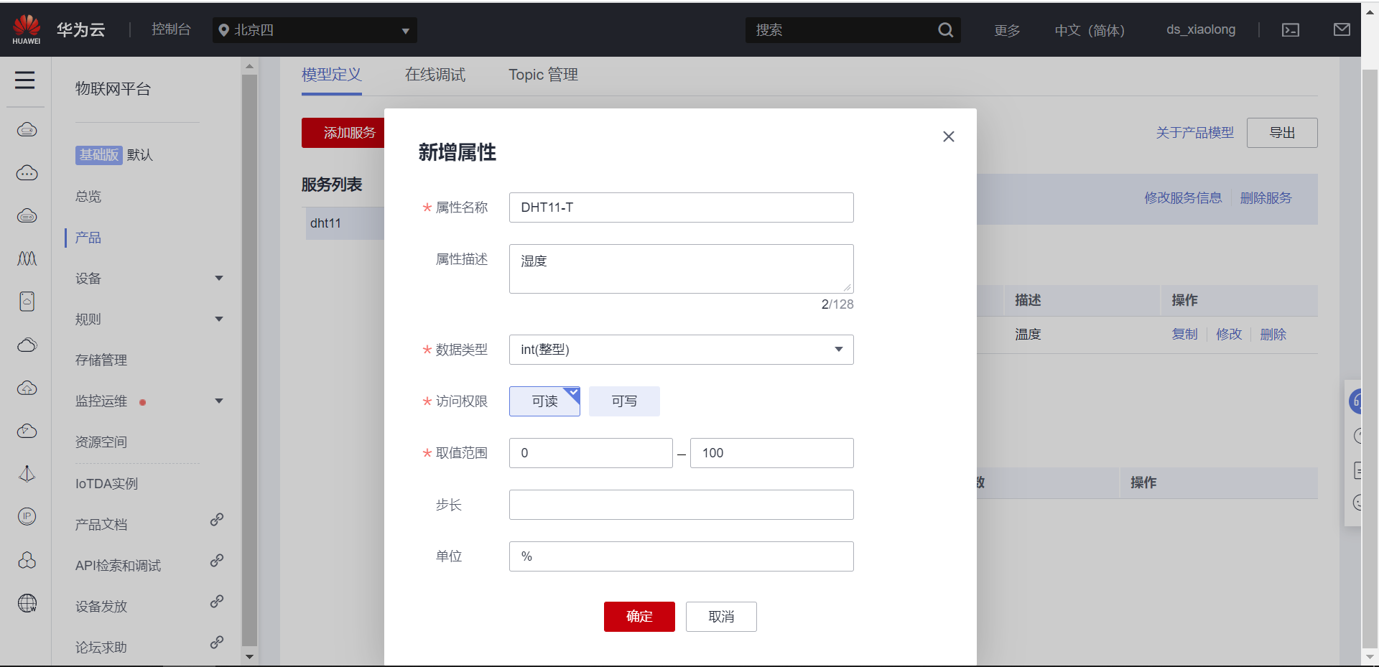1379x667 pixels.
Task: Open the 中文 (简体) language menu
Action: point(1090,30)
